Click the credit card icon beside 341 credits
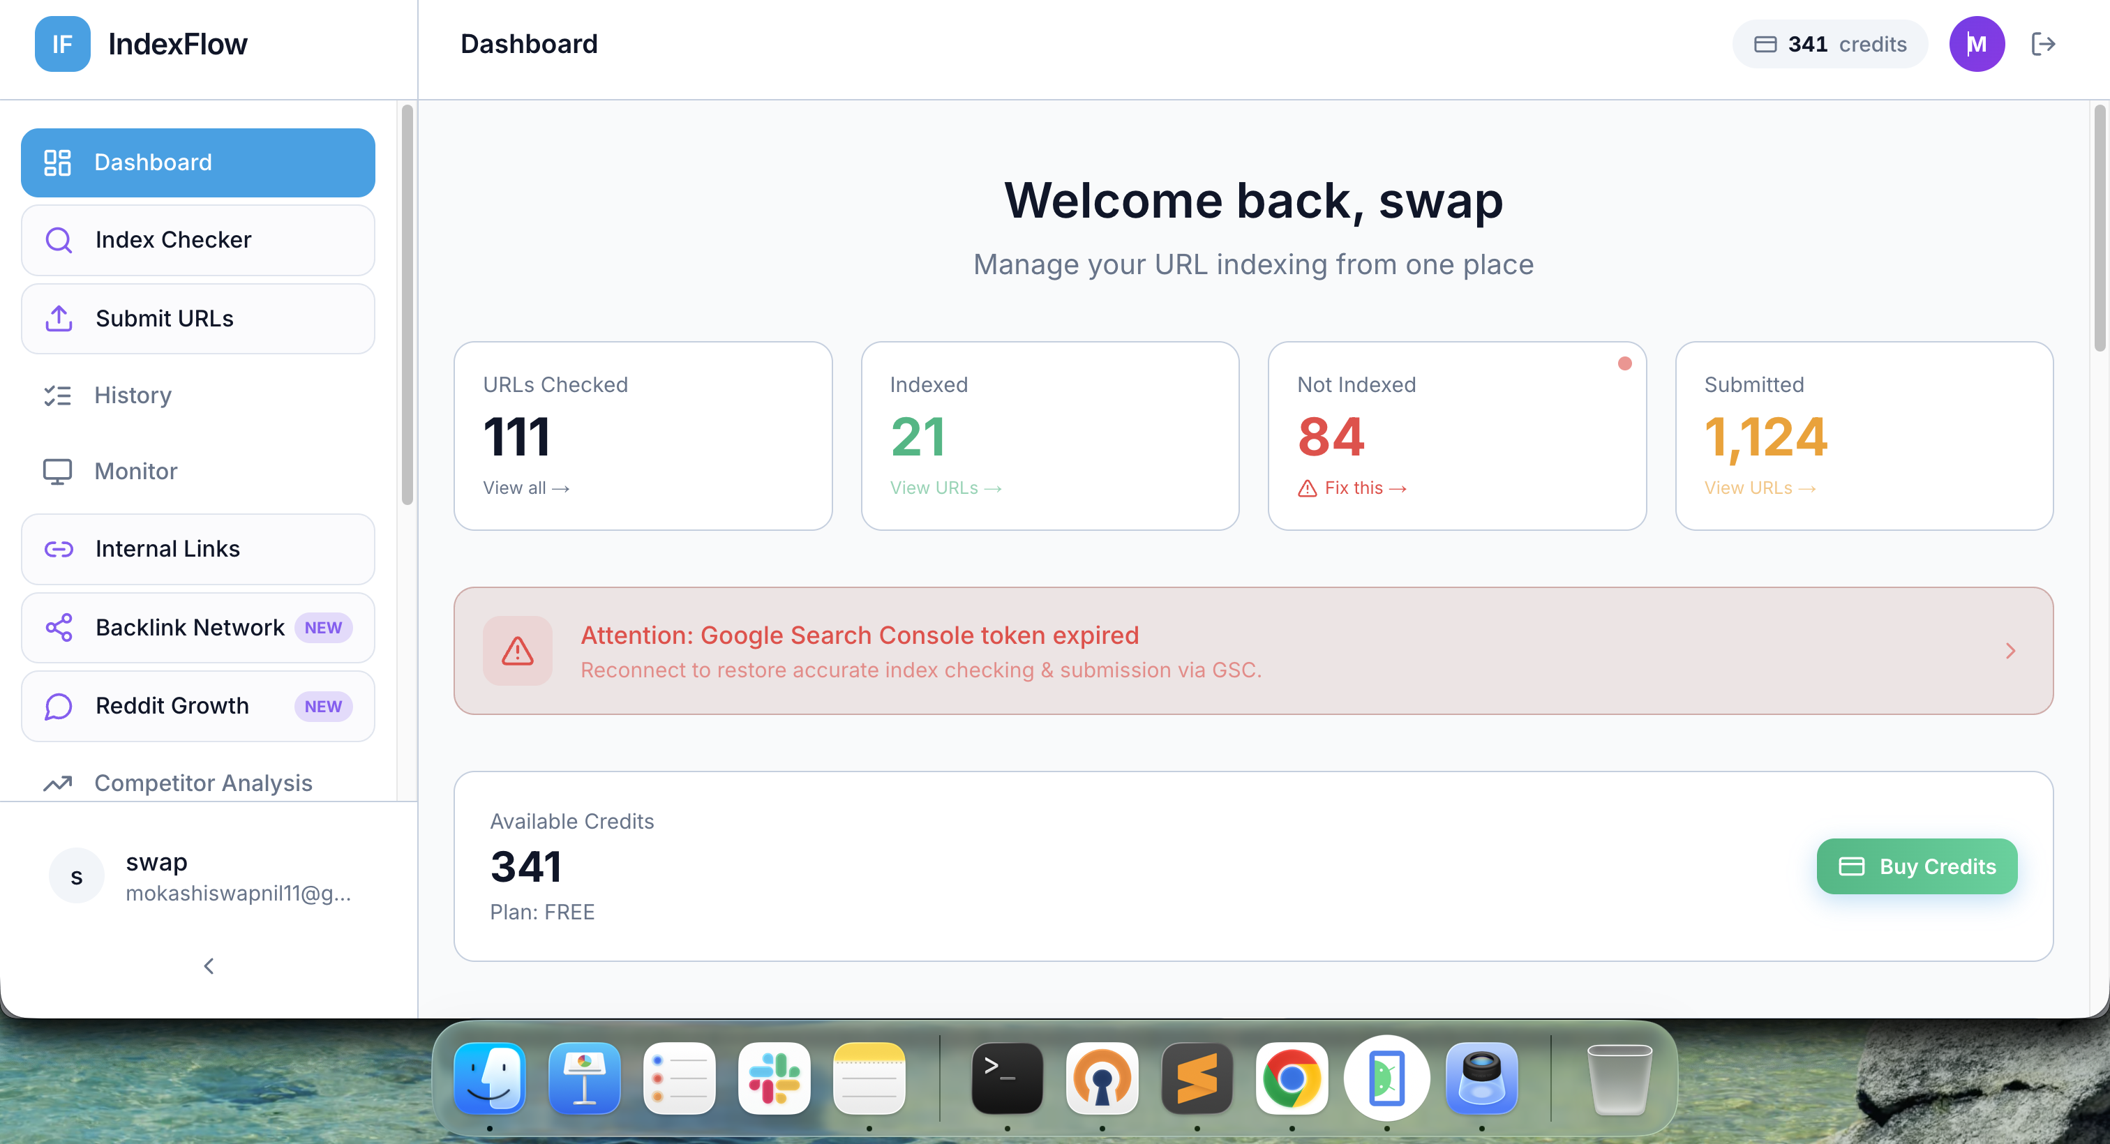Screen dimensions: 2110x1144 pyautogui.click(x=1765, y=44)
